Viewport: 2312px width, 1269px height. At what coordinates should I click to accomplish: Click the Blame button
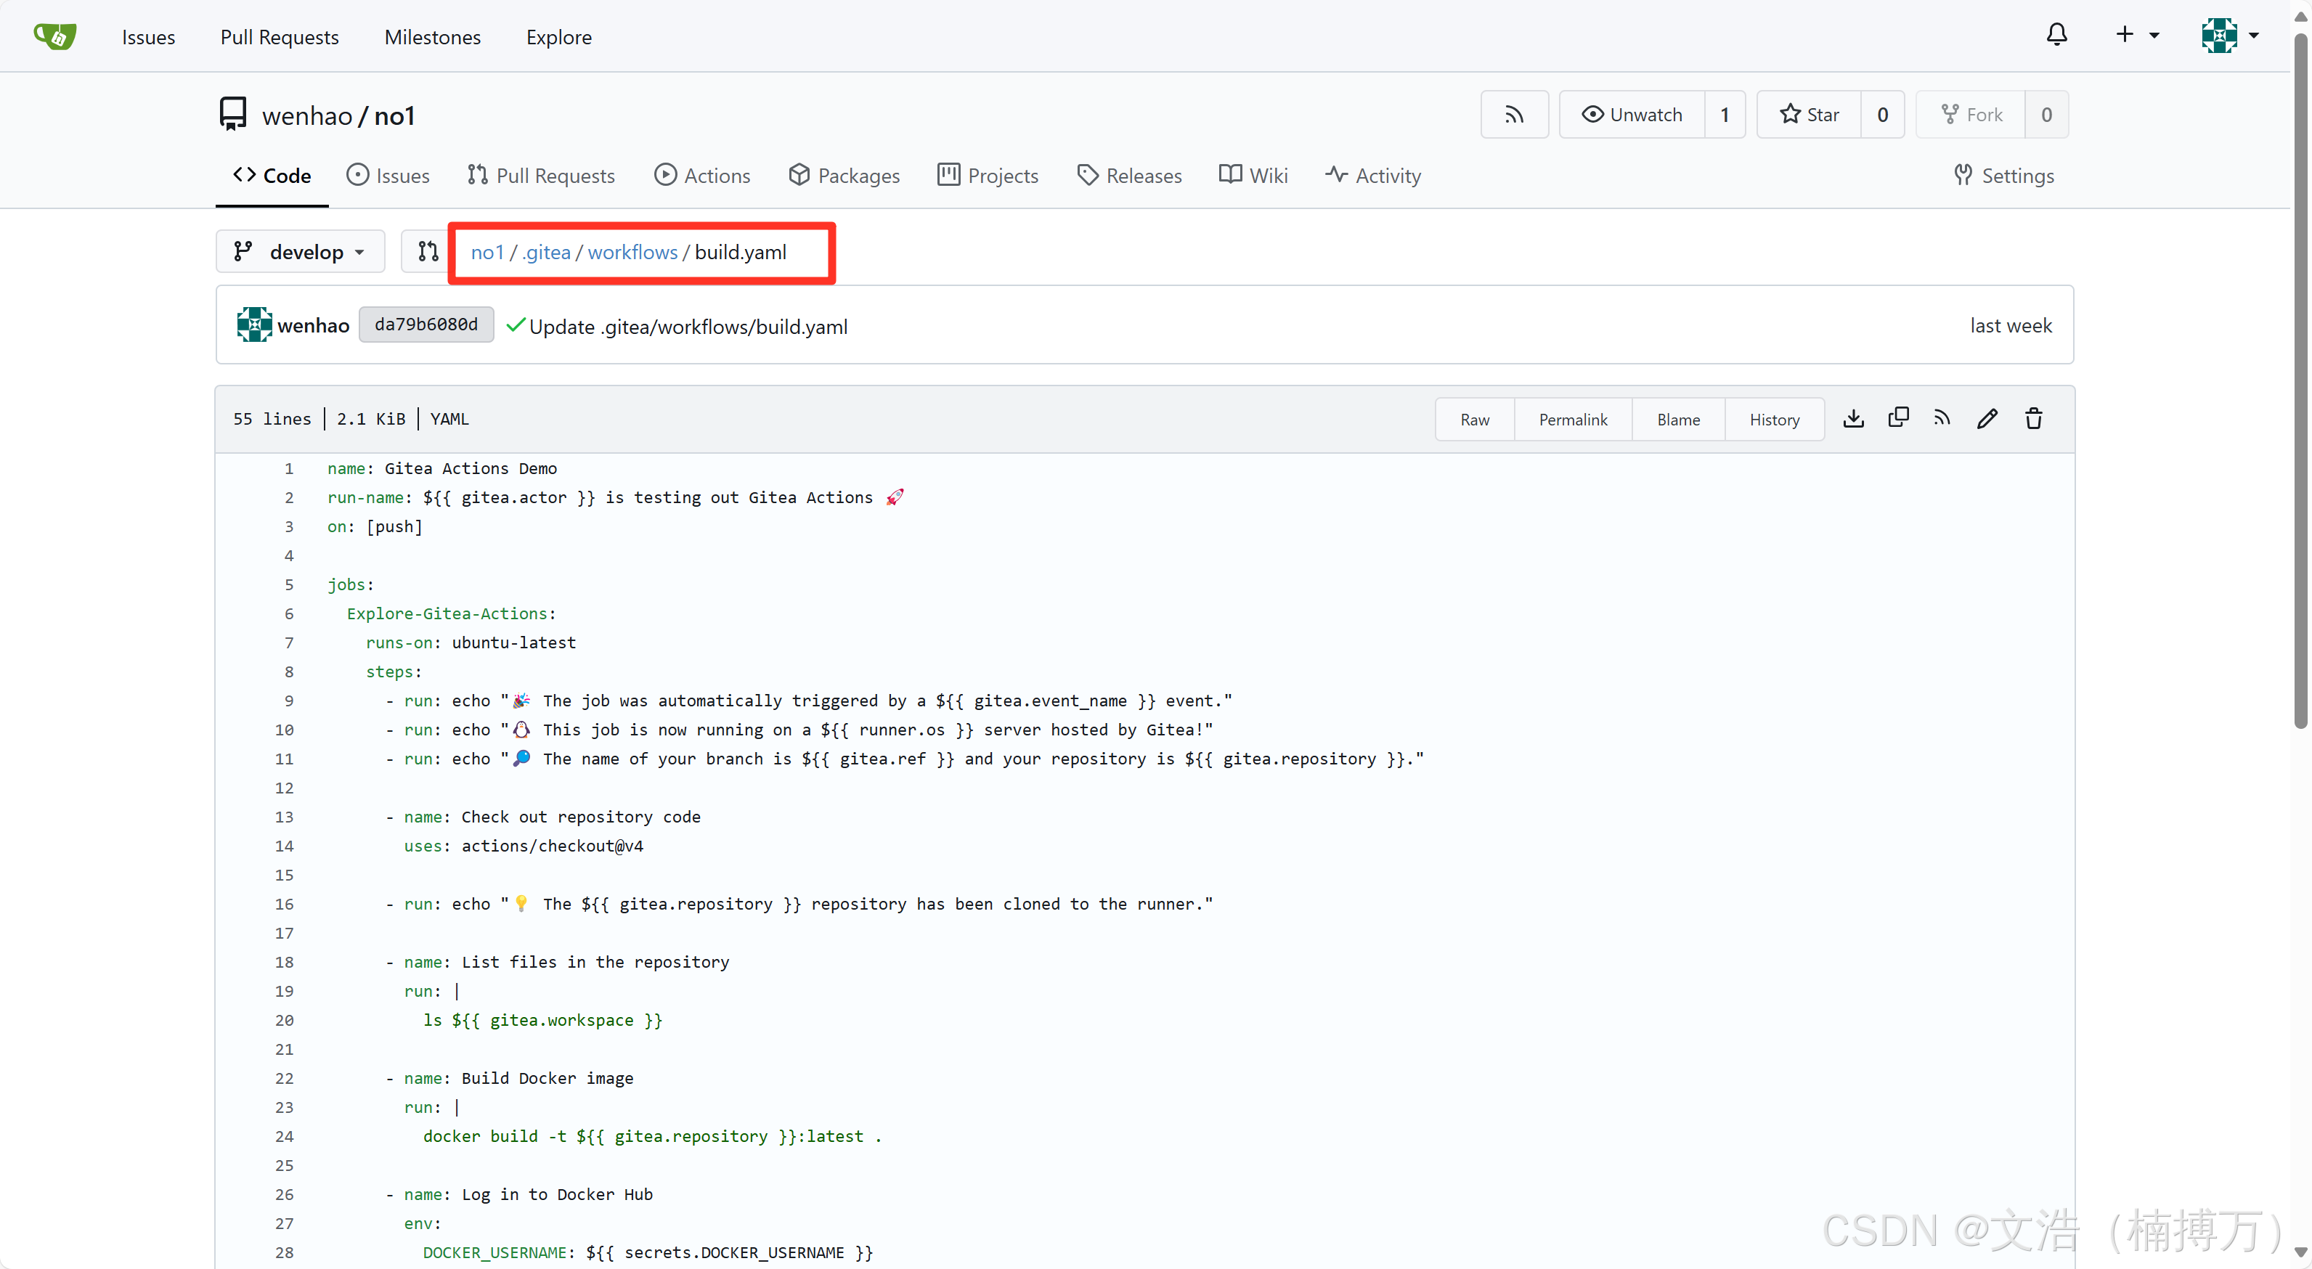(1677, 419)
